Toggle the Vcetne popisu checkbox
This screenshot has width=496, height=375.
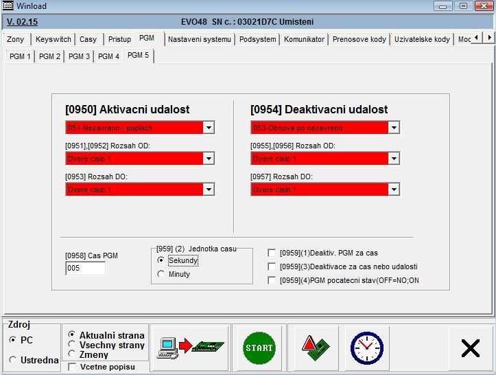[73, 367]
